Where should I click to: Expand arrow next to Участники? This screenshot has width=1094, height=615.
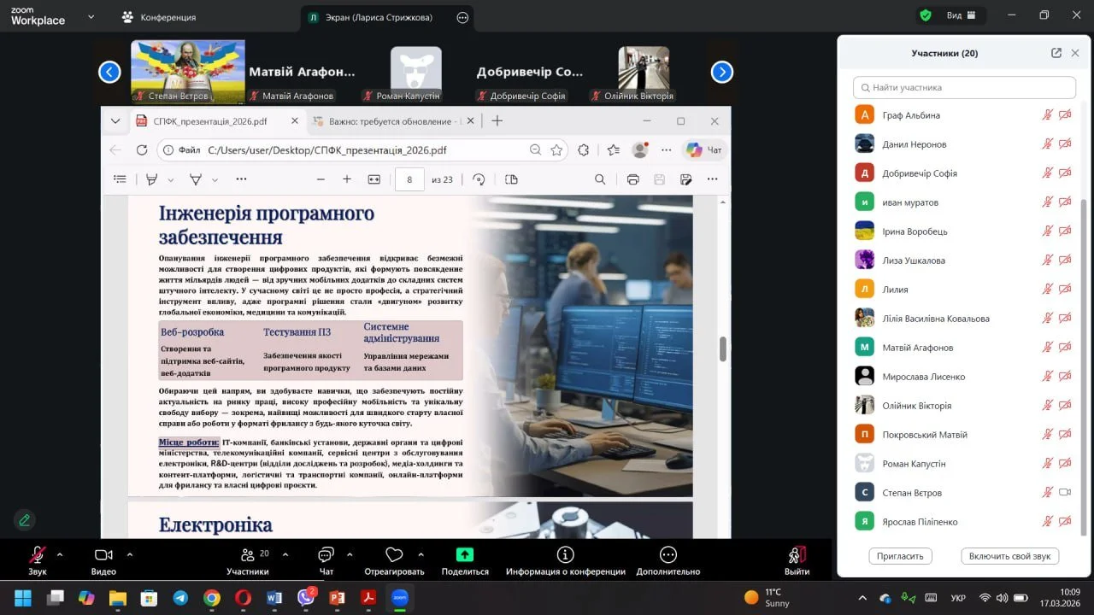tap(285, 554)
